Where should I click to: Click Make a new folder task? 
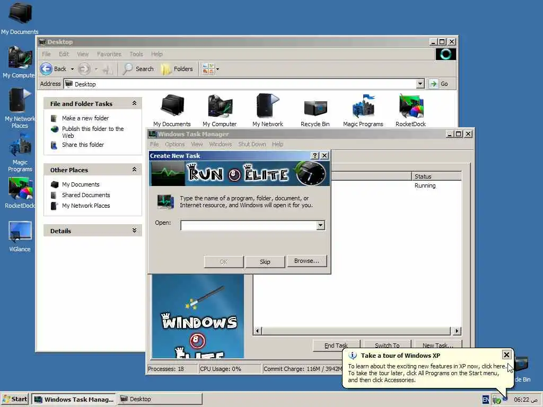tap(85, 118)
